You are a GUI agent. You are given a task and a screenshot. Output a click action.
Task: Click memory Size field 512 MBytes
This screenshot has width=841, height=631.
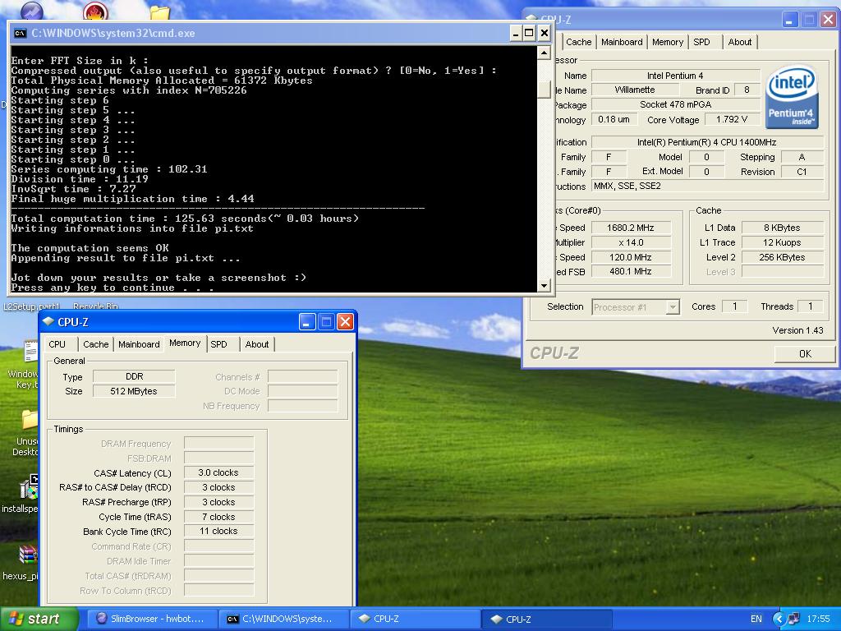pos(134,391)
